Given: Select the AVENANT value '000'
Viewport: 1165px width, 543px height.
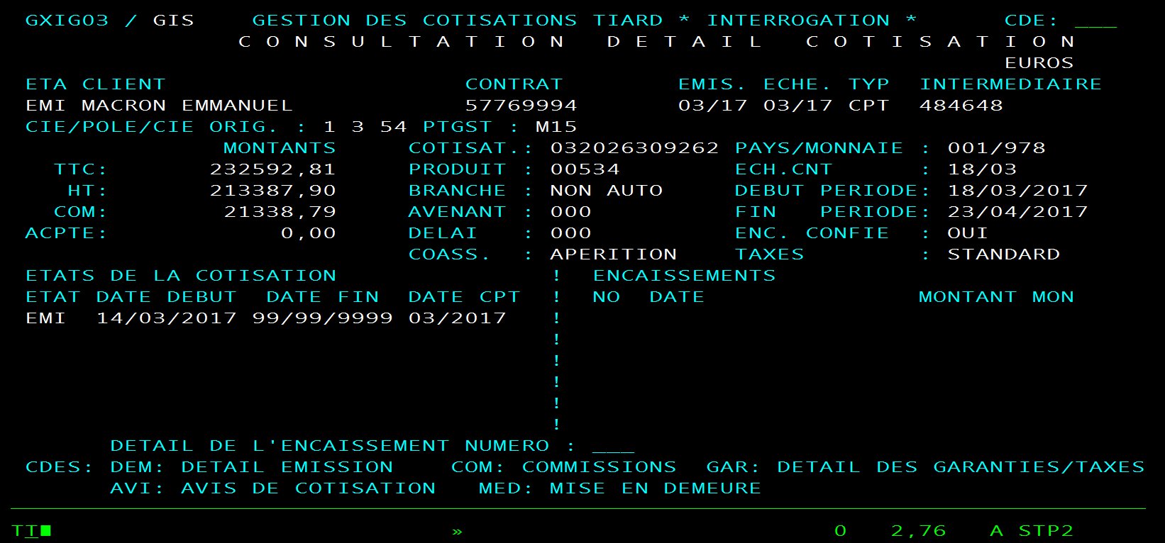Looking at the screenshot, I should (570, 212).
